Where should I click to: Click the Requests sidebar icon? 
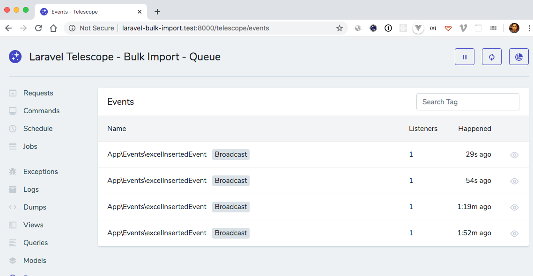point(13,93)
